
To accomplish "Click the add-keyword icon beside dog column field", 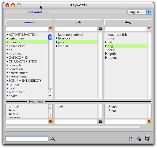I will tap(150, 29).
